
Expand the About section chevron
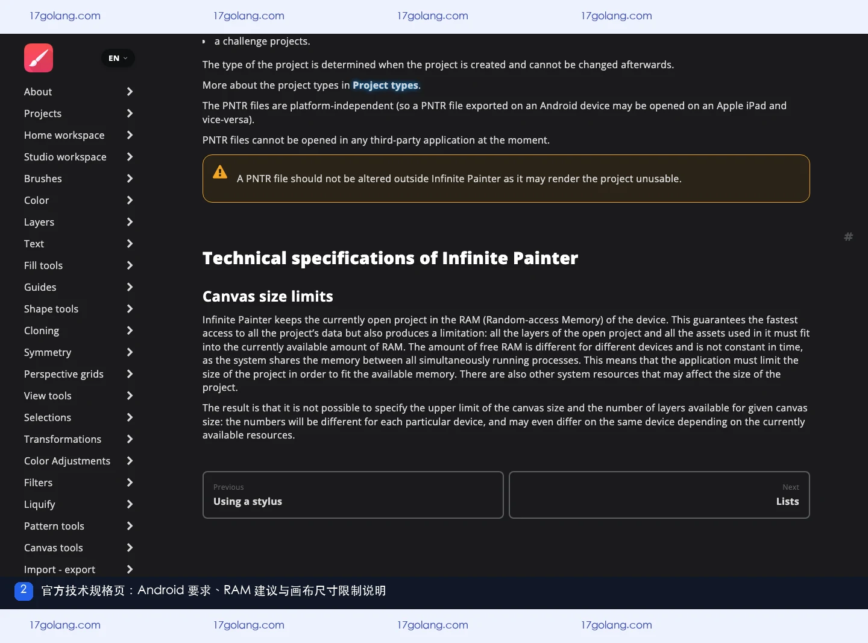tap(130, 92)
